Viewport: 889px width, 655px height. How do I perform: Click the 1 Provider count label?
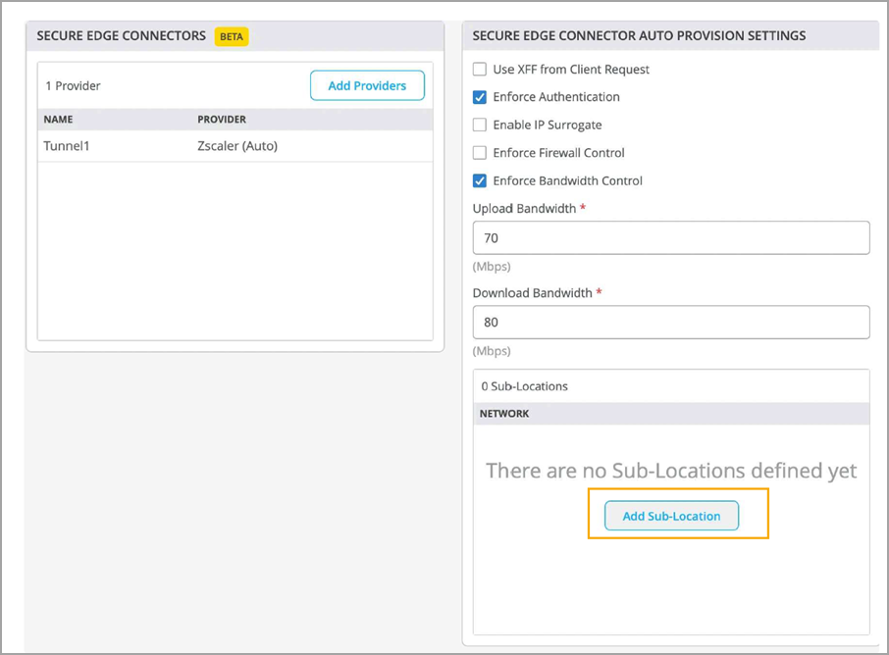click(x=73, y=86)
